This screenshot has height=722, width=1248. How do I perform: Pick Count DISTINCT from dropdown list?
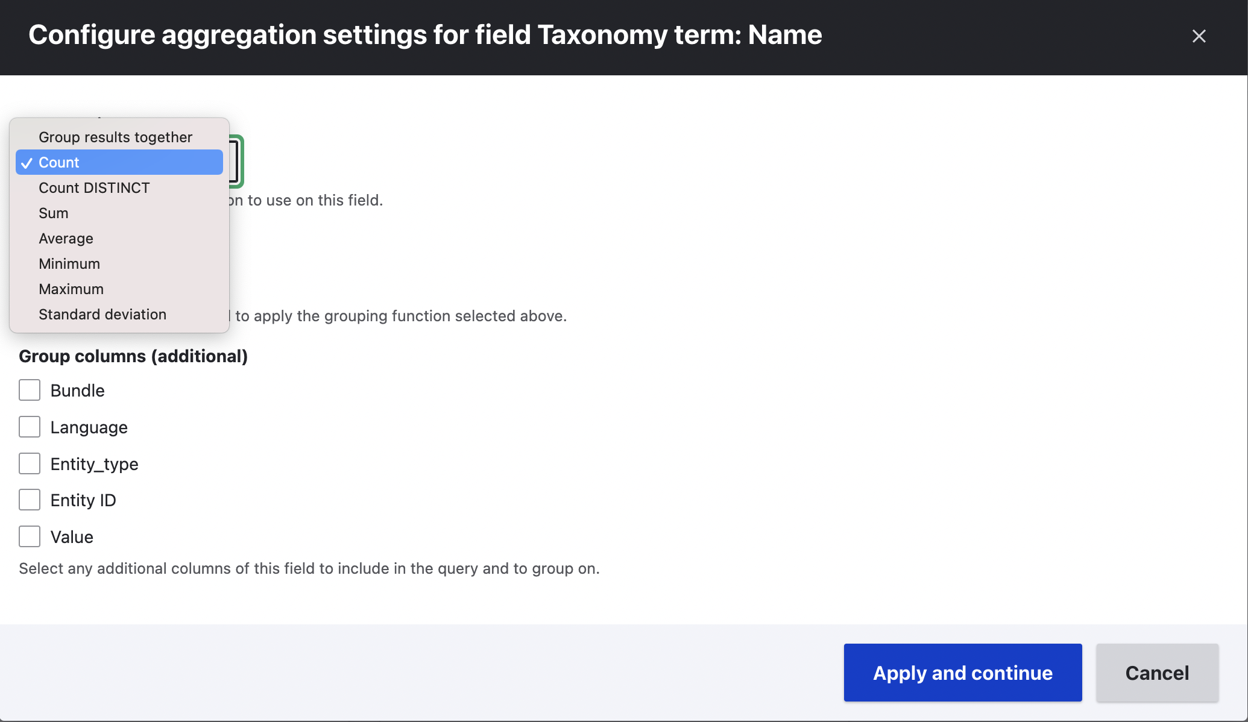pos(94,188)
